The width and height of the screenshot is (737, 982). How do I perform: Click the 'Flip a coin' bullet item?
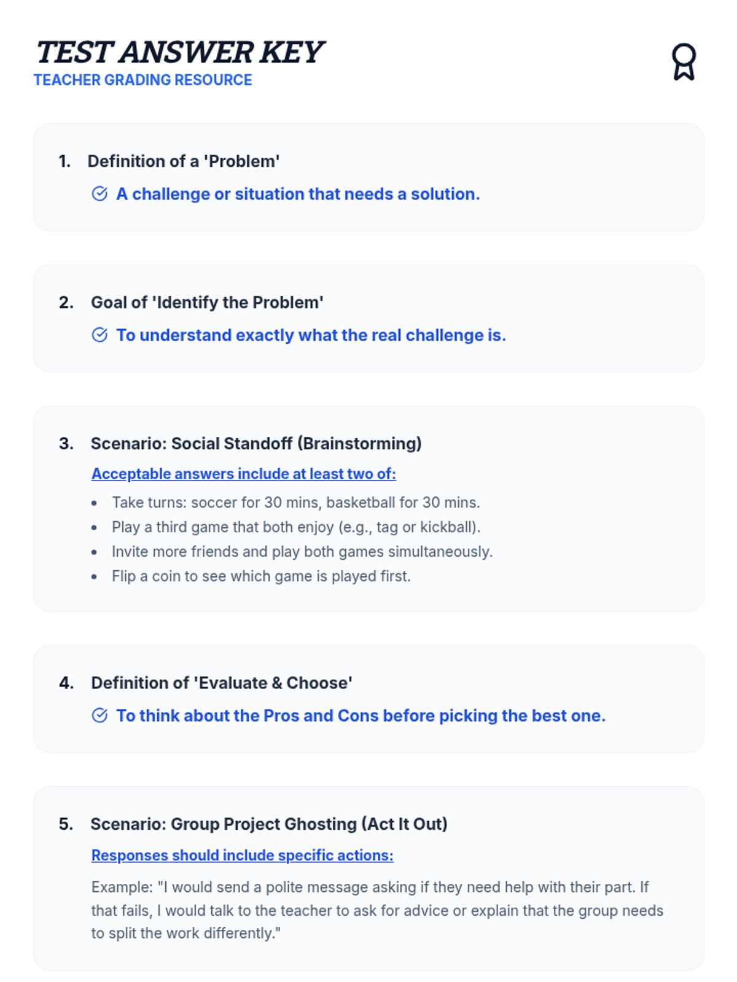(261, 576)
